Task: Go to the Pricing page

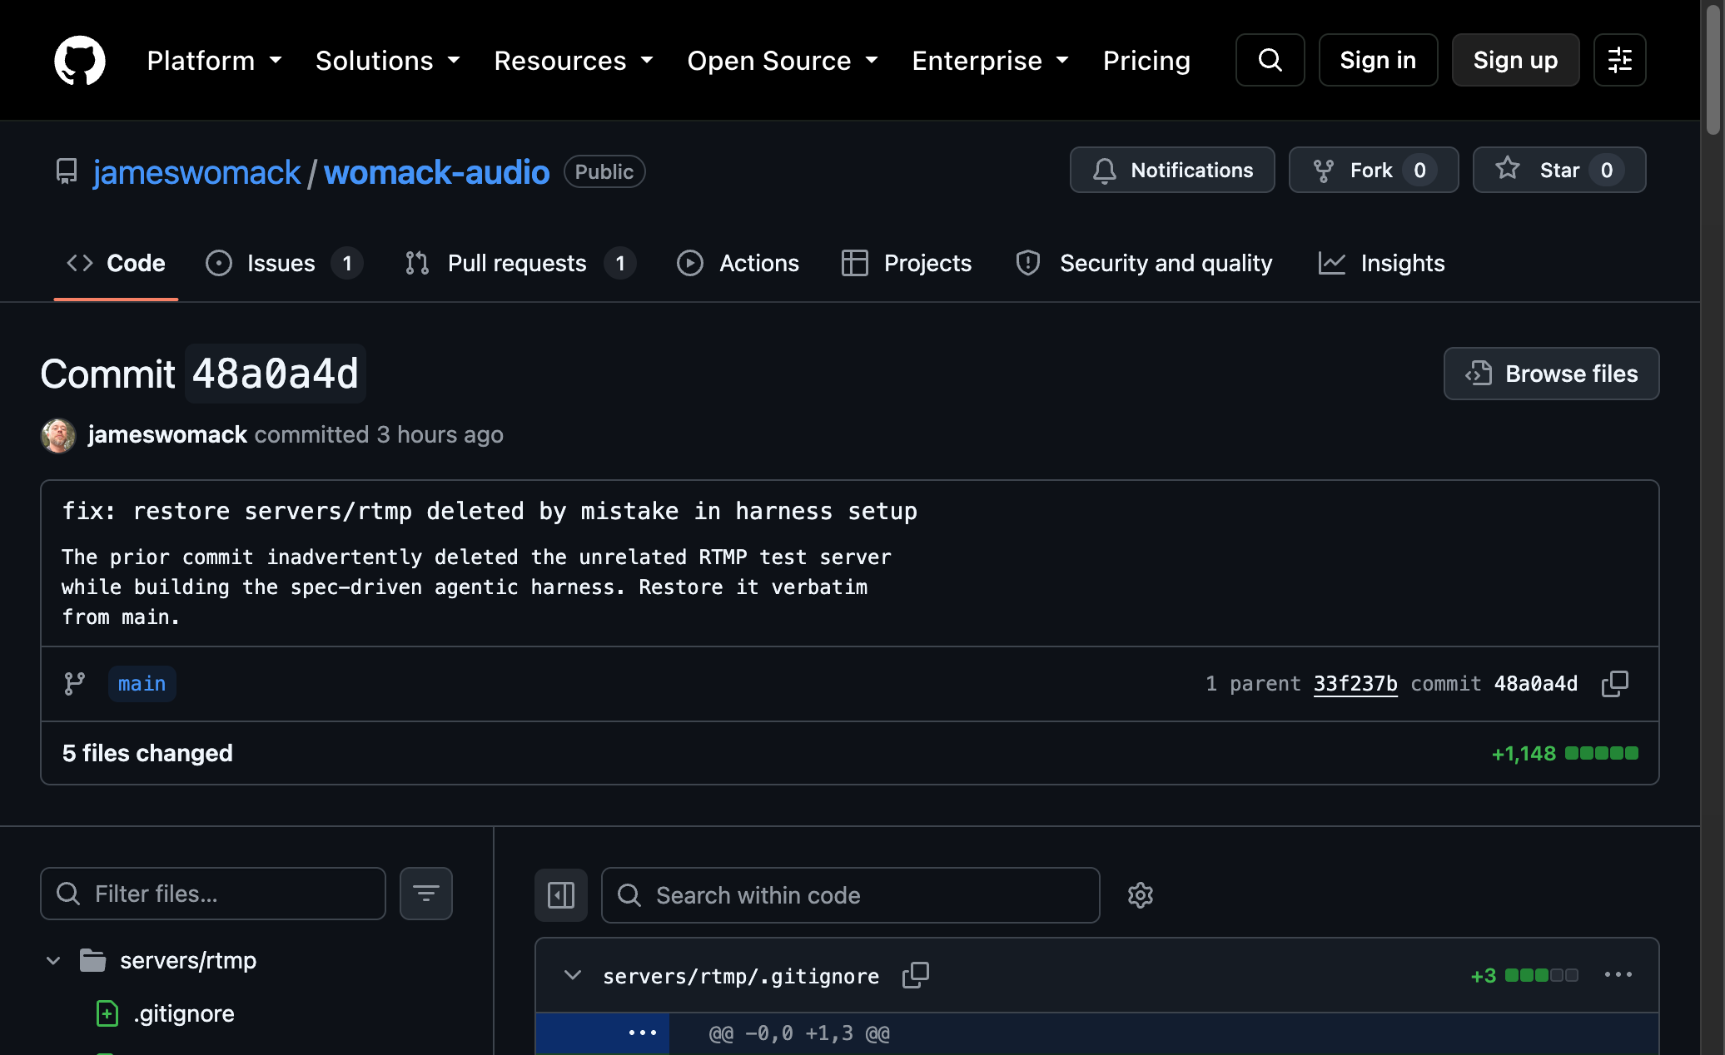Action: (1146, 61)
